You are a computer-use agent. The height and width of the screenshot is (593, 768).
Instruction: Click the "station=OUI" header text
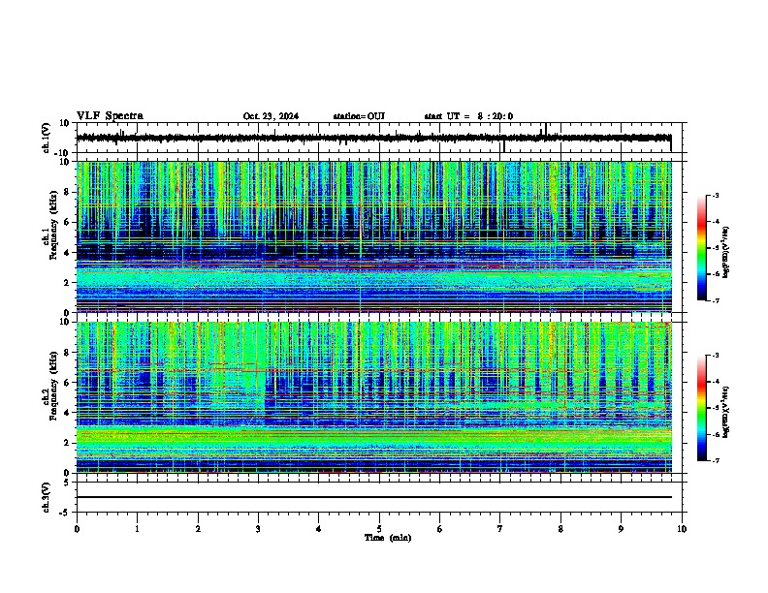coord(359,116)
